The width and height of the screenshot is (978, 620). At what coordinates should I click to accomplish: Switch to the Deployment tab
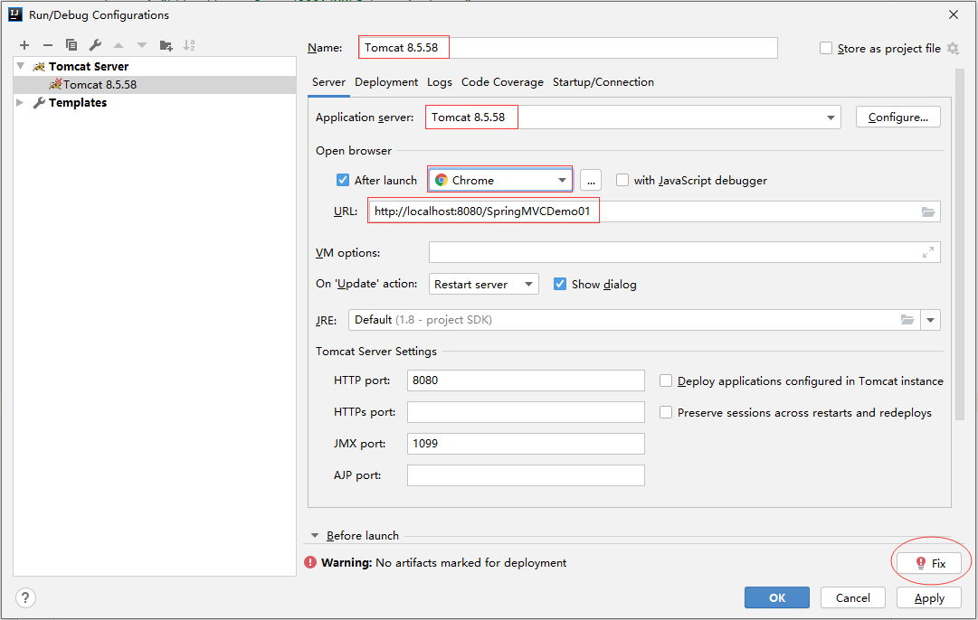point(386,82)
